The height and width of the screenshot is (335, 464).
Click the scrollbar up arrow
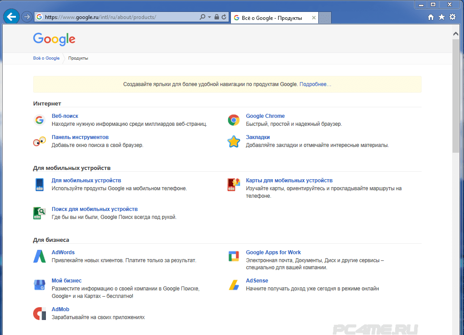456,34
